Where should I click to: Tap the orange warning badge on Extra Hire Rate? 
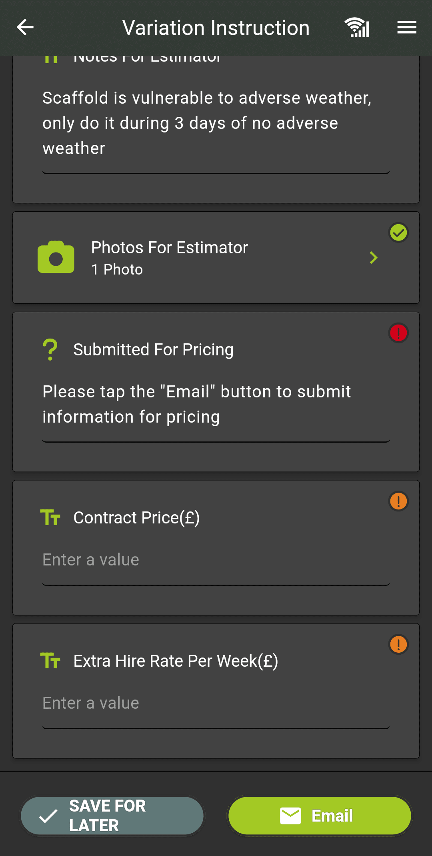click(398, 644)
